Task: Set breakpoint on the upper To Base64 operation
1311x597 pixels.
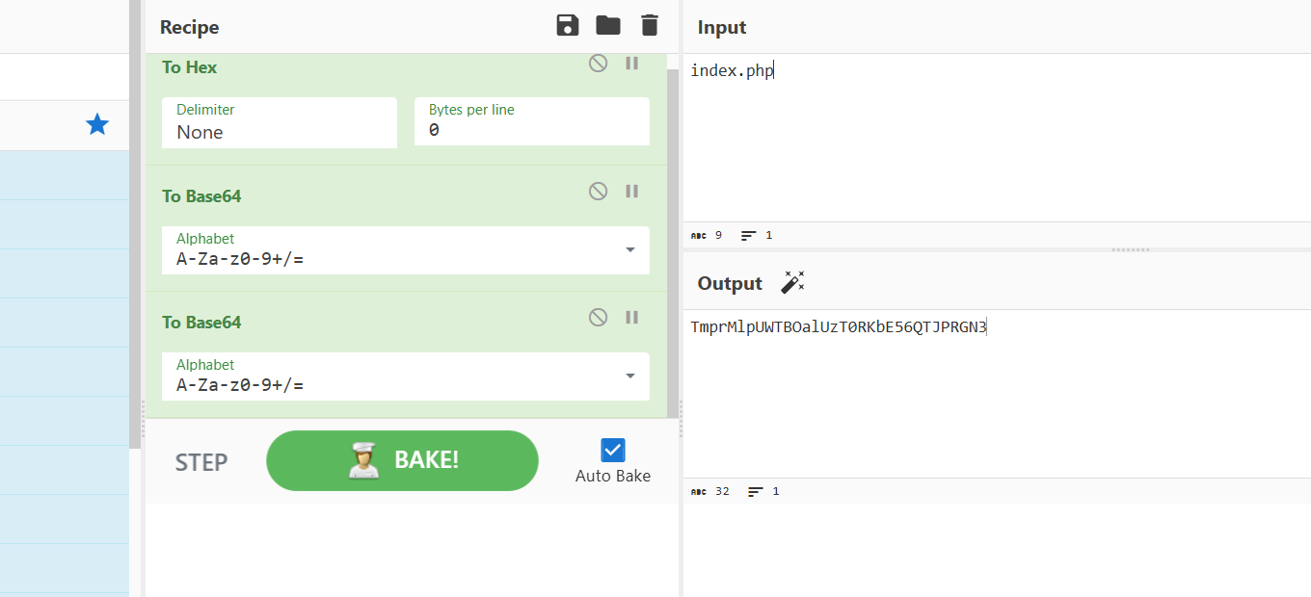Action: [x=632, y=192]
